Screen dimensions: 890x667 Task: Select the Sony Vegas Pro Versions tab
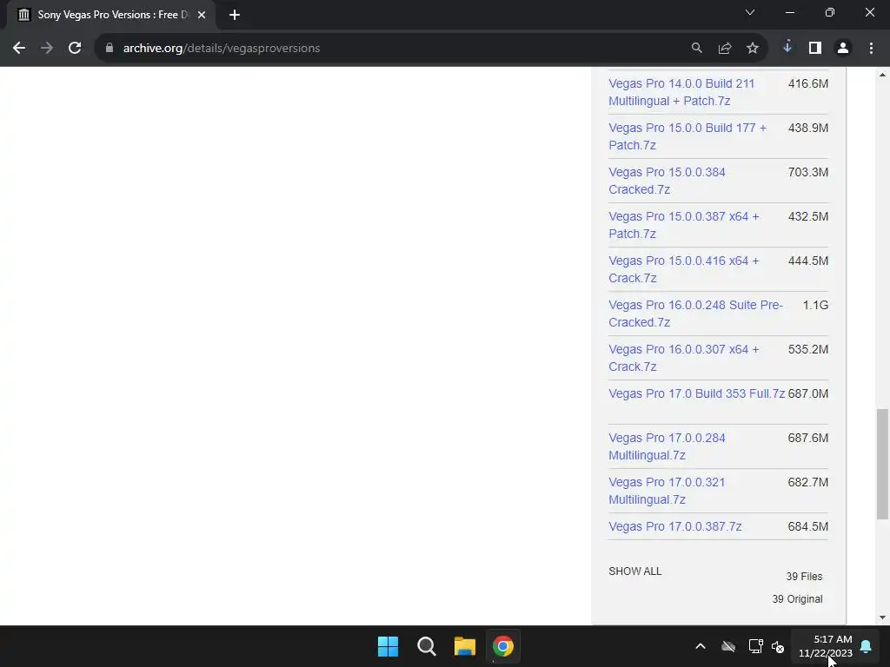click(x=111, y=15)
